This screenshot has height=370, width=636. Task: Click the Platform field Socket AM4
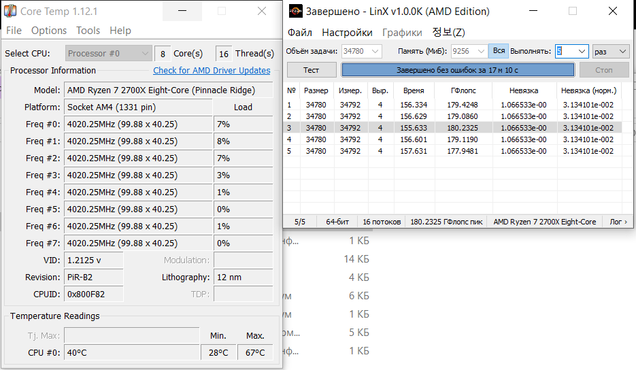pyautogui.click(x=138, y=107)
